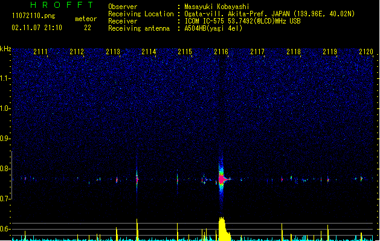Click the tall yellow power spike at 2116
The width and height of the screenshot is (380, 241).
(x=224, y=229)
